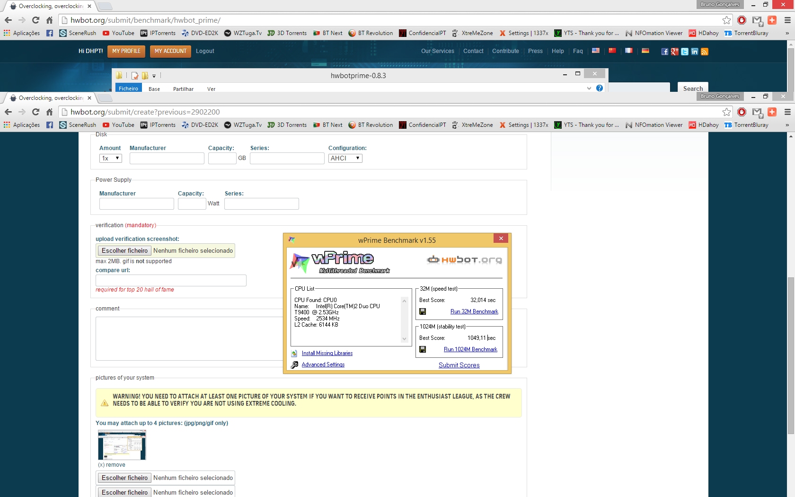Viewport: 795px width, 497px height.
Task: Open Chrome hamburger menu in hwbot_prime browser window
Action: coord(787,20)
